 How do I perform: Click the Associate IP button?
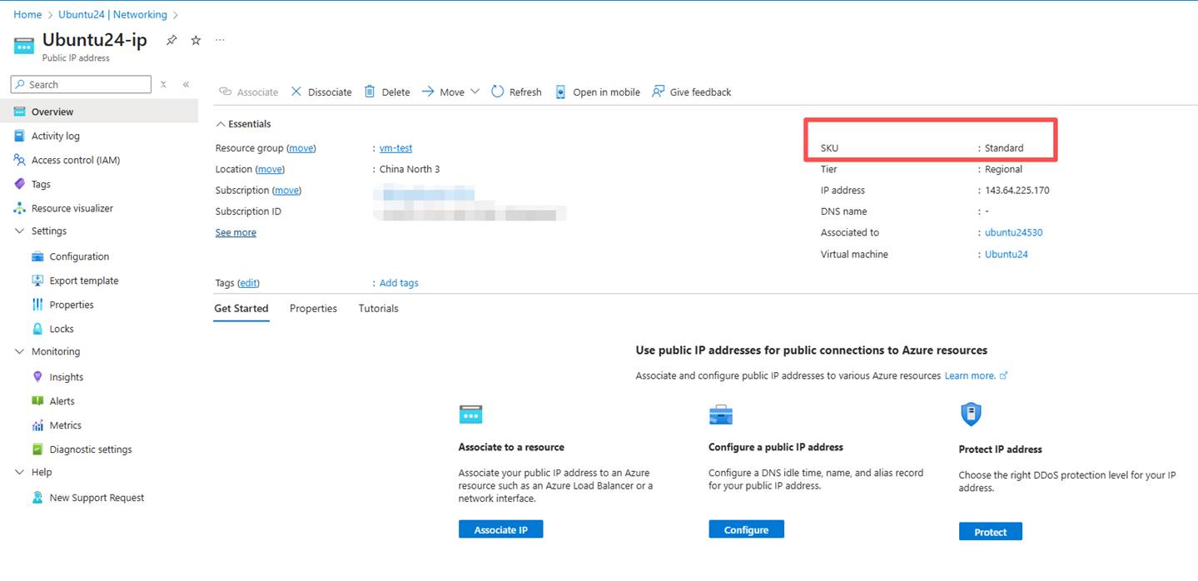click(500, 529)
